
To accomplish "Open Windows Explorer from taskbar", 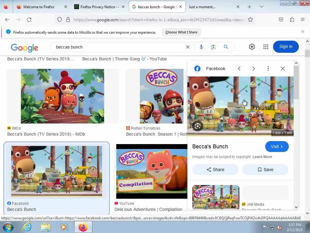I will click(x=46, y=227).
